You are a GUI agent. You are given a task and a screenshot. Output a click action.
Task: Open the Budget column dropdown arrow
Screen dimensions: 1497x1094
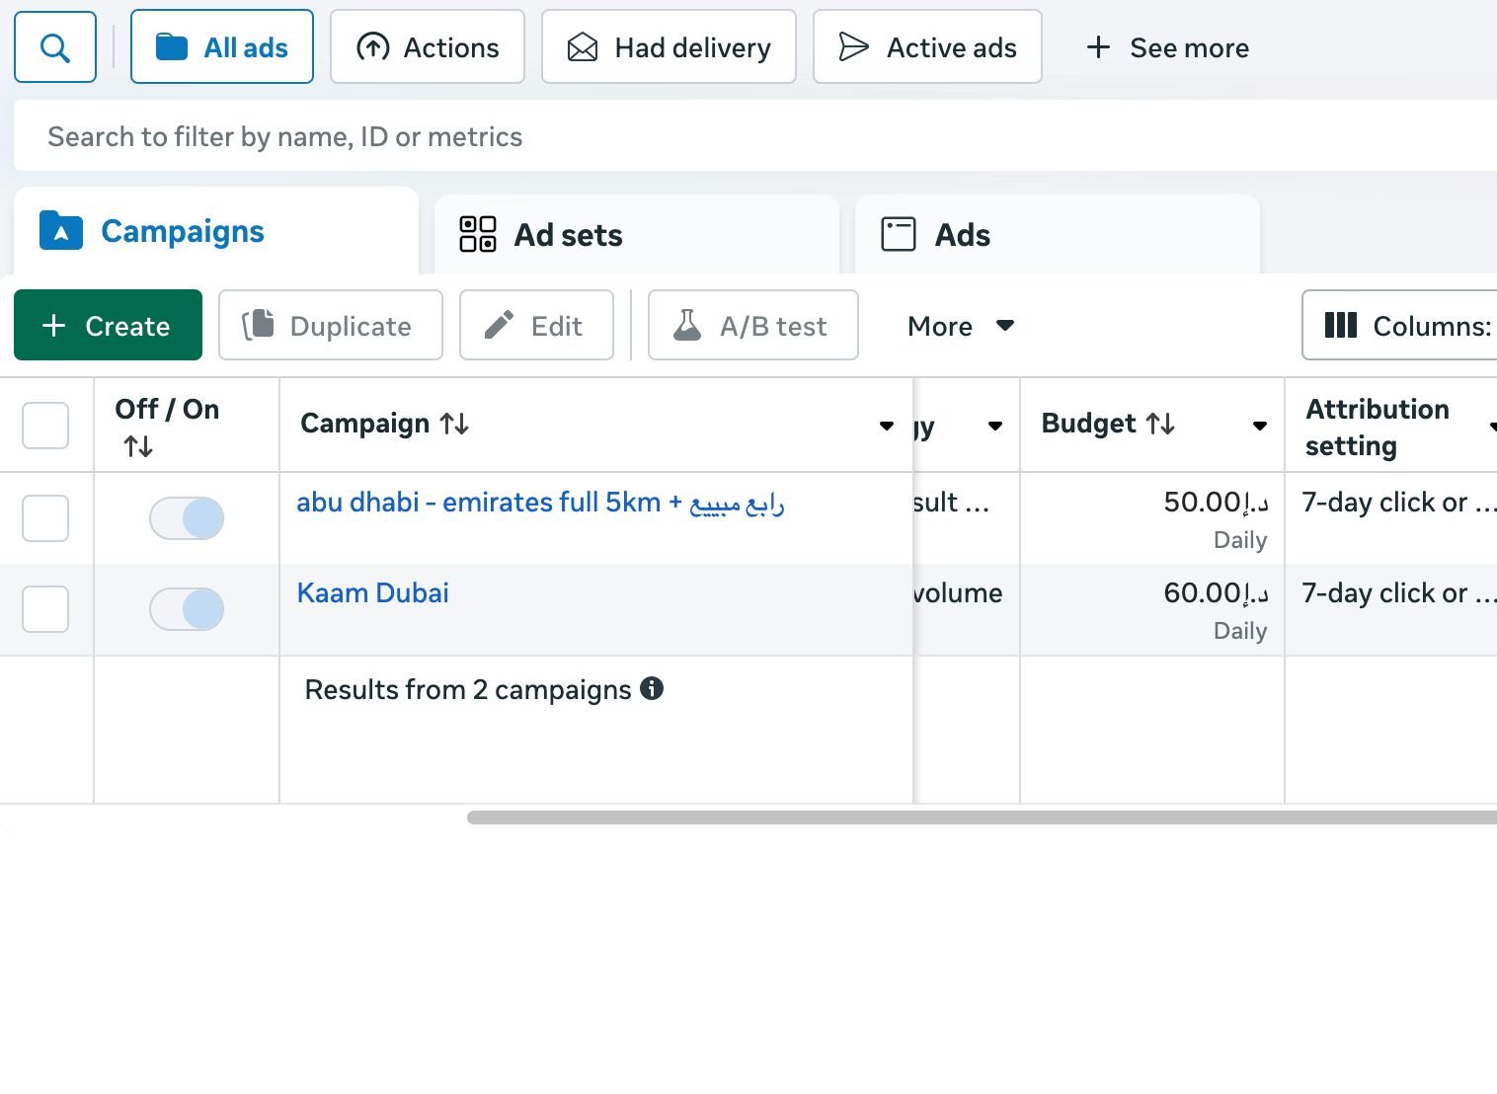(1259, 426)
